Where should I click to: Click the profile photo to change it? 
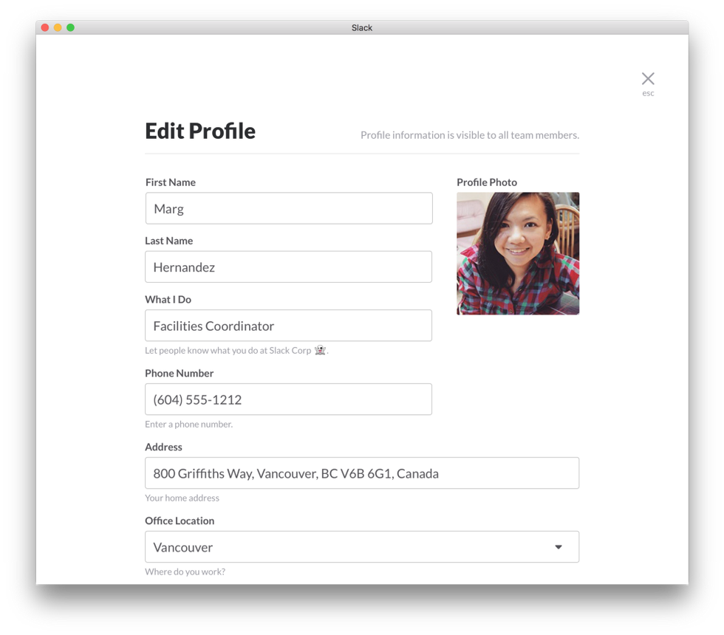coord(517,253)
